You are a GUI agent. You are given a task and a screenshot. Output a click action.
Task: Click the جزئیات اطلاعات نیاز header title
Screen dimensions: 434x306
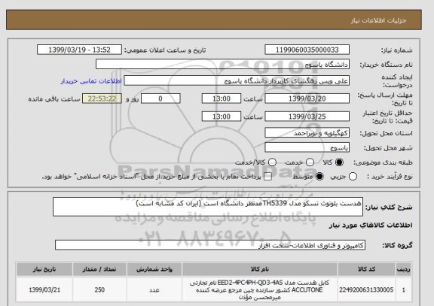378,21
